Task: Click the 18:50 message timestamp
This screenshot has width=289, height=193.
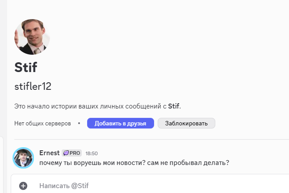Action: [x=92, y=153]
